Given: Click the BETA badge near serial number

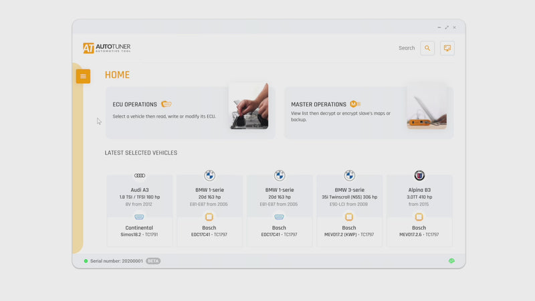Looking at the screenshot, I should [x=153, y=261].
